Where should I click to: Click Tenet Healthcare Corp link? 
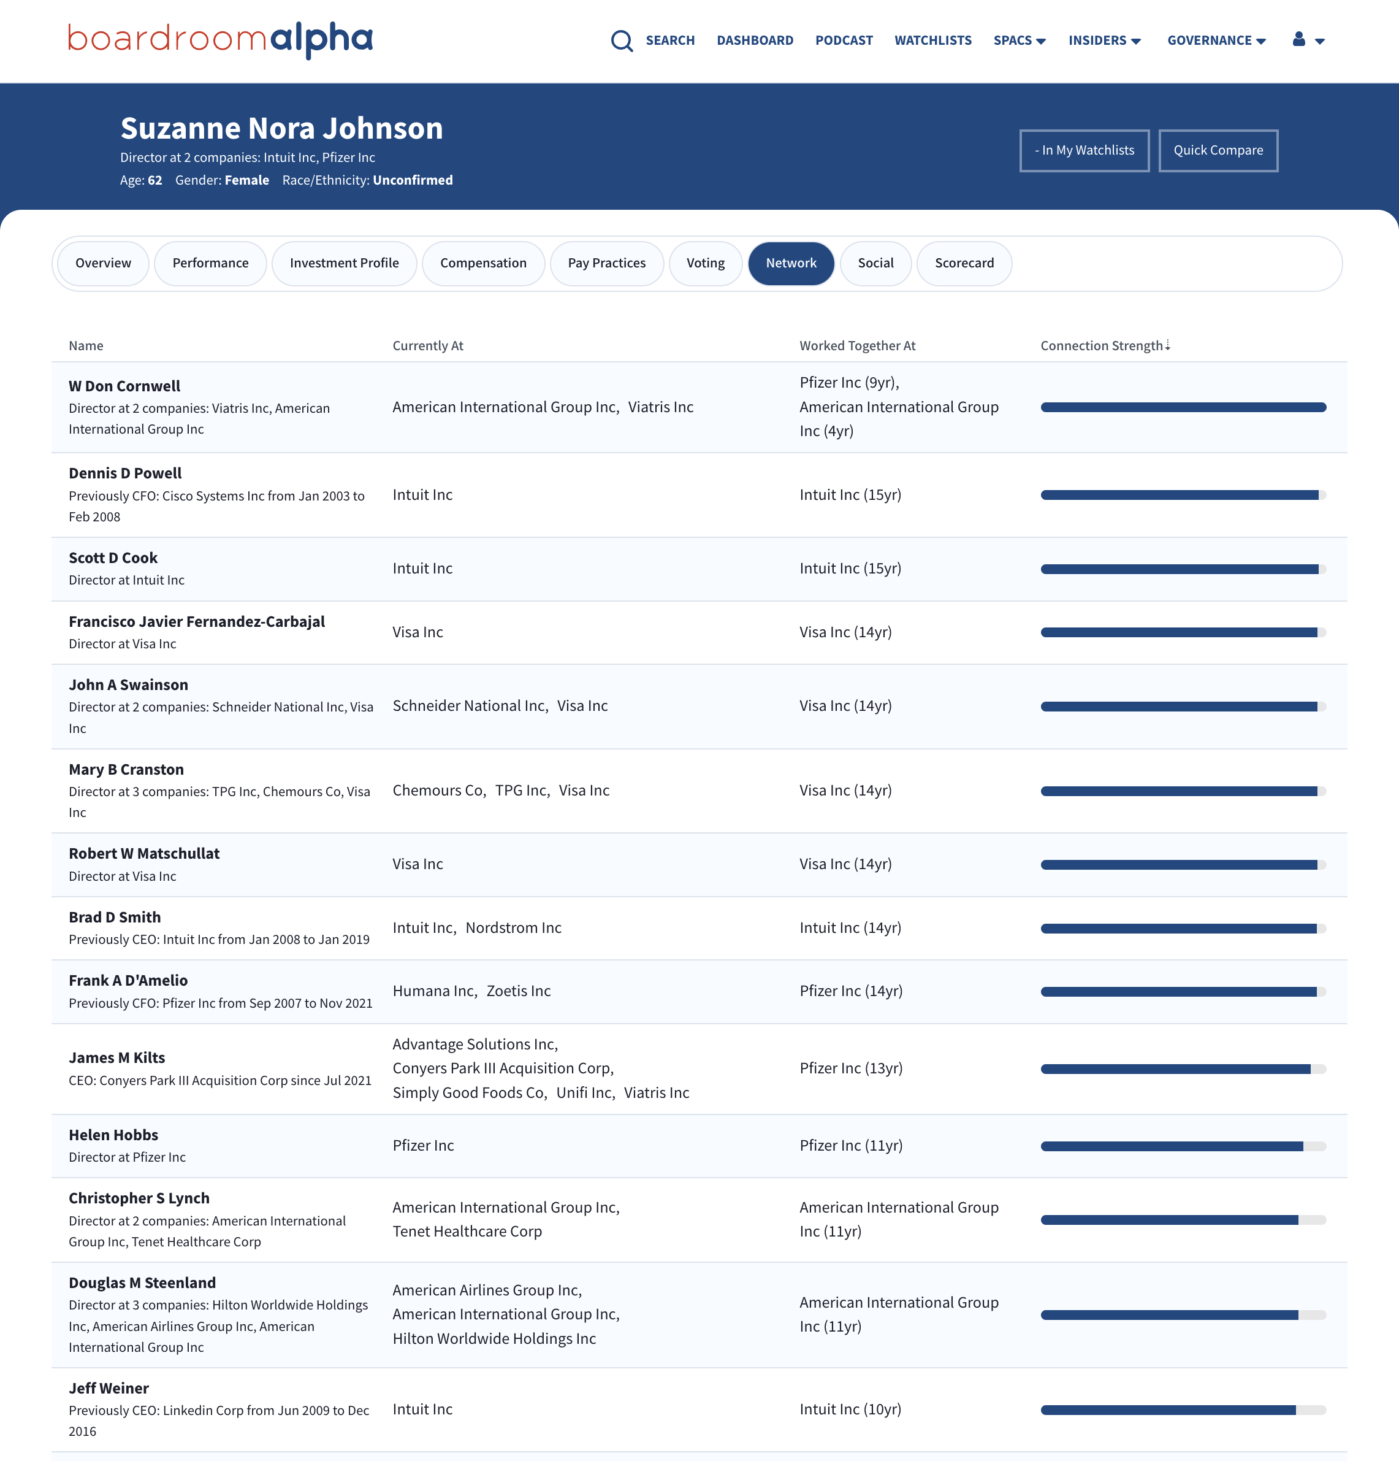(x=467, y=1232)
